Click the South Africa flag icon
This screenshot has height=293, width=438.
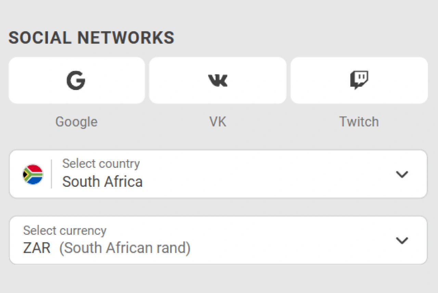(33, 174)
